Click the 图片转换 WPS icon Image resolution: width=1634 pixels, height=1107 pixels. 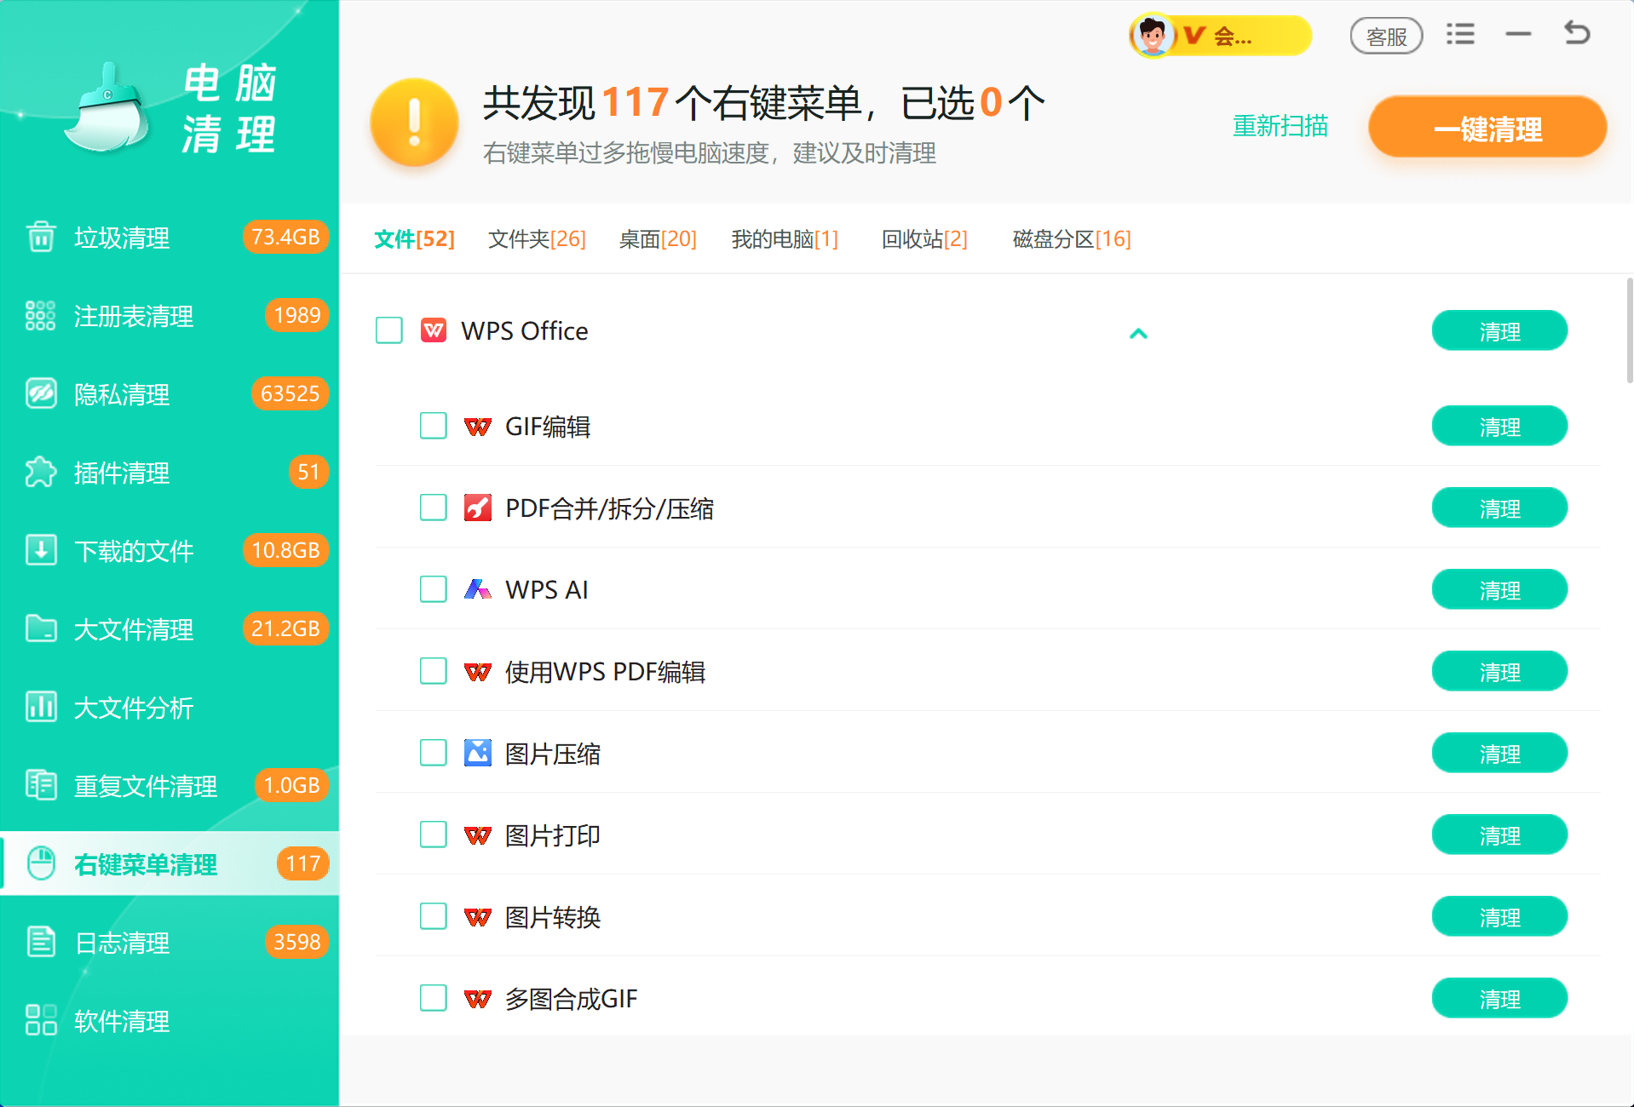pos(478,916)
